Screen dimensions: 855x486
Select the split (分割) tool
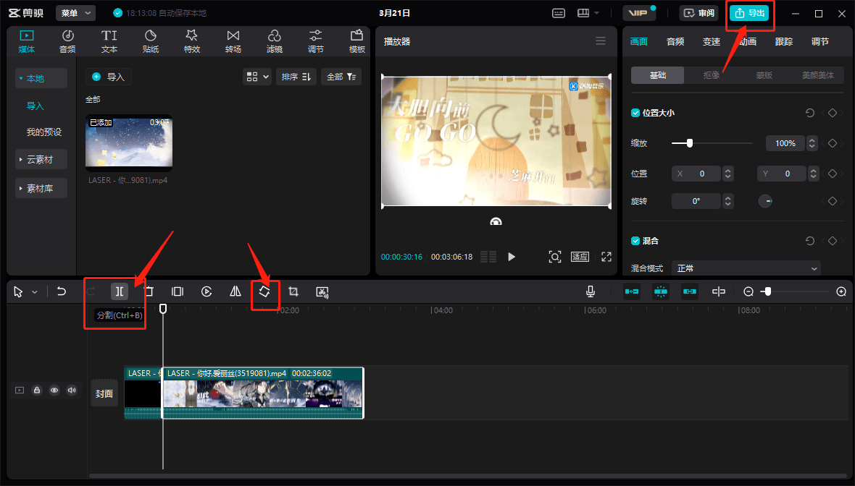click(x=120, y=291)
